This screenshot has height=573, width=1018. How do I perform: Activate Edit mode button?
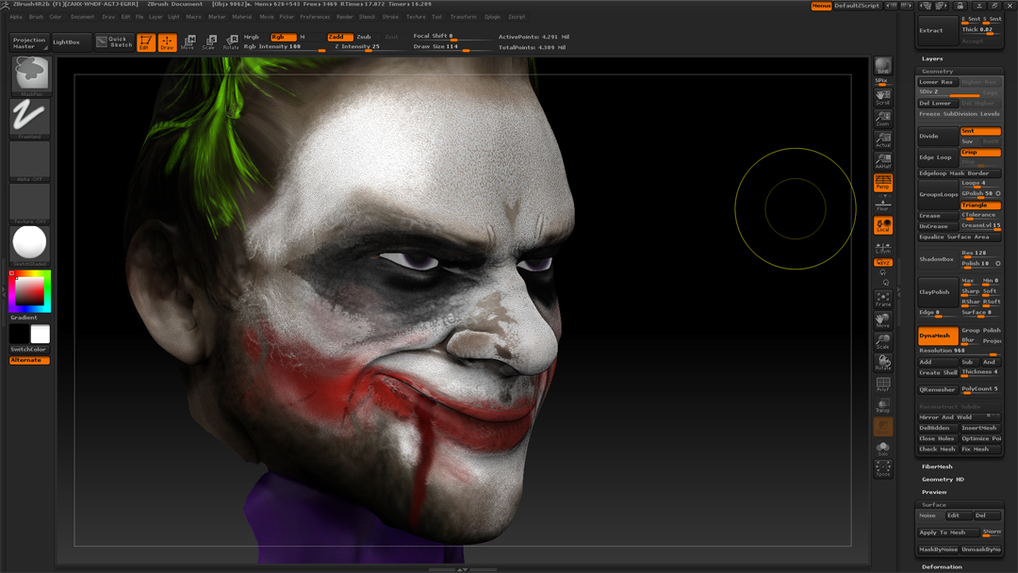[146, 42]
